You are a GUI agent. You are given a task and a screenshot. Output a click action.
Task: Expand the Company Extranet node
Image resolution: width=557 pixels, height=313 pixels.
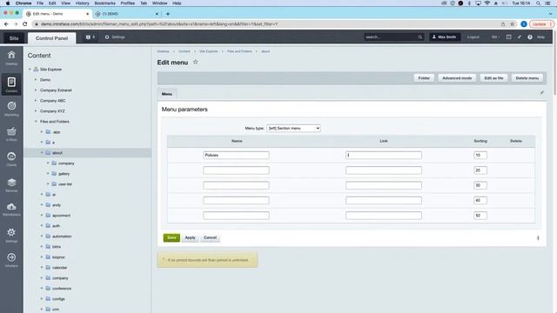tap(36, 90)
